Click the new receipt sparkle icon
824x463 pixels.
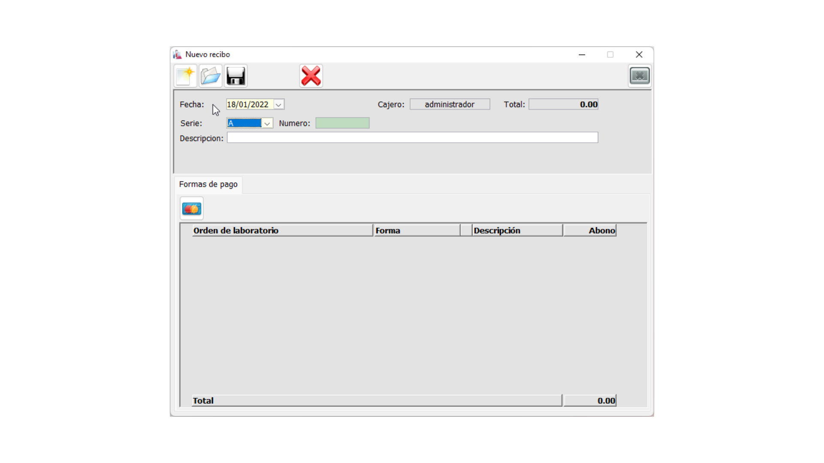pos(185,76)
